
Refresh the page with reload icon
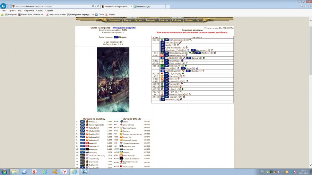pyautogui.click(x=98, y=6)
